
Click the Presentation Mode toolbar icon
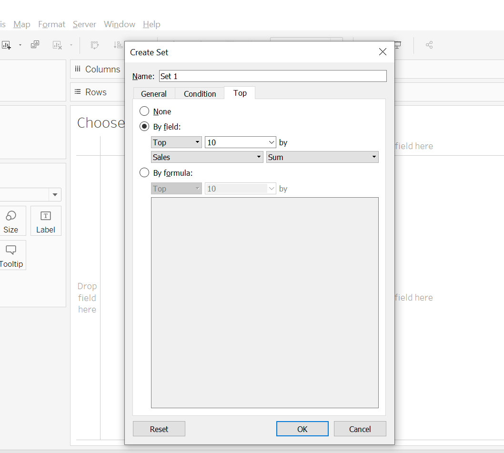click(x=398, y=45)
